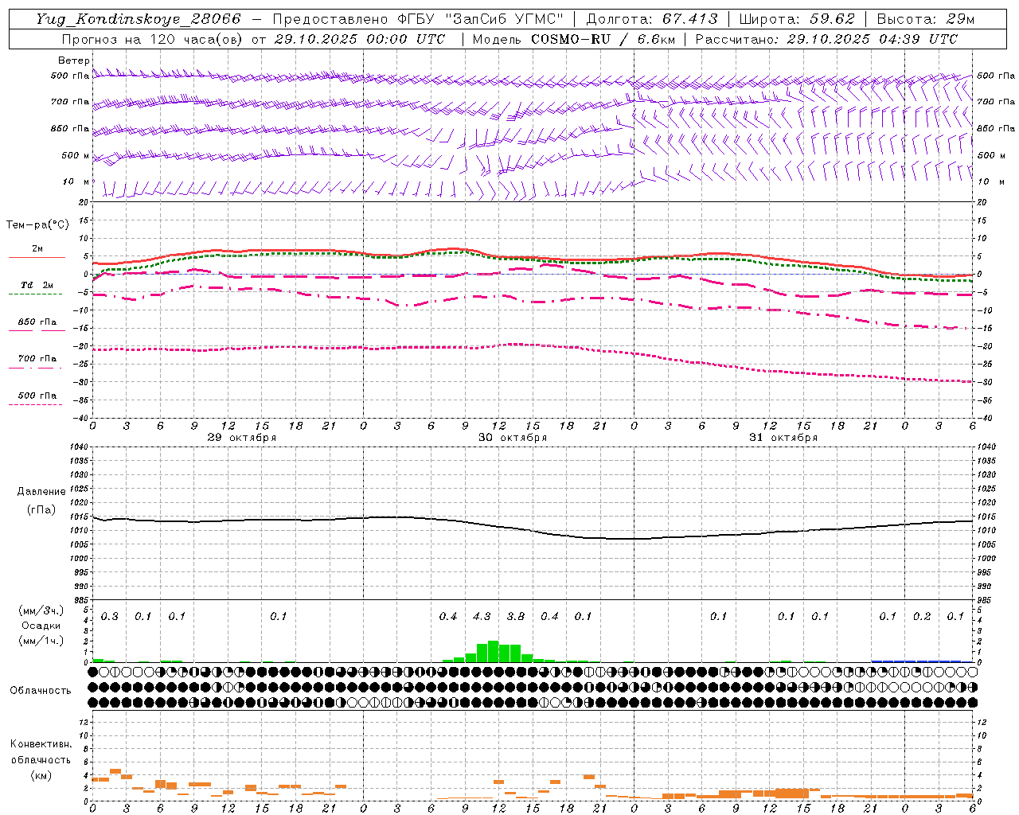Click the Долгота: 67.413 value
The width and height of the screenshot is (1019, 815).
tap(651, 19)
